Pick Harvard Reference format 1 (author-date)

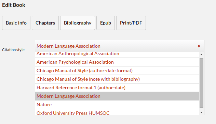click(117, 88)
